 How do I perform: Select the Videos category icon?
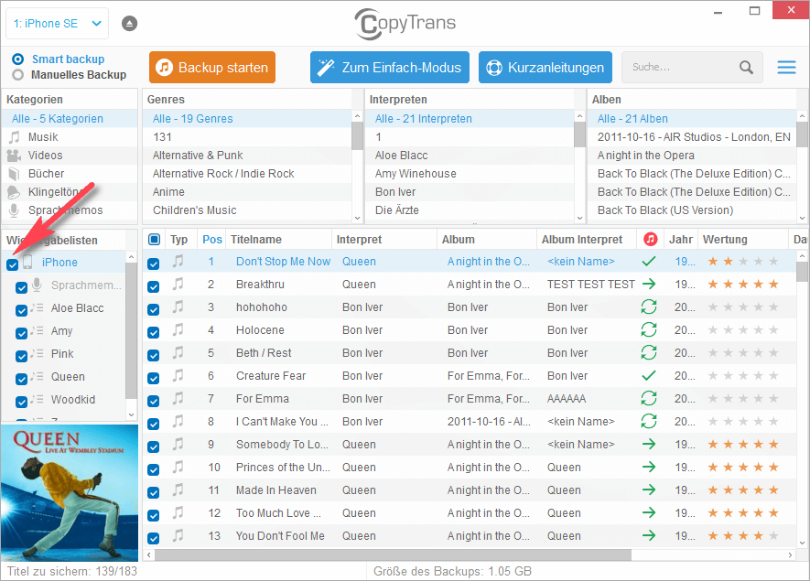pyautogui.click(x=14, y=155)
